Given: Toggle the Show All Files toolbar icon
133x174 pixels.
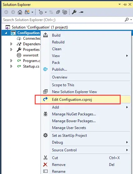Looking at the screenshot, I should pos(65,12).
